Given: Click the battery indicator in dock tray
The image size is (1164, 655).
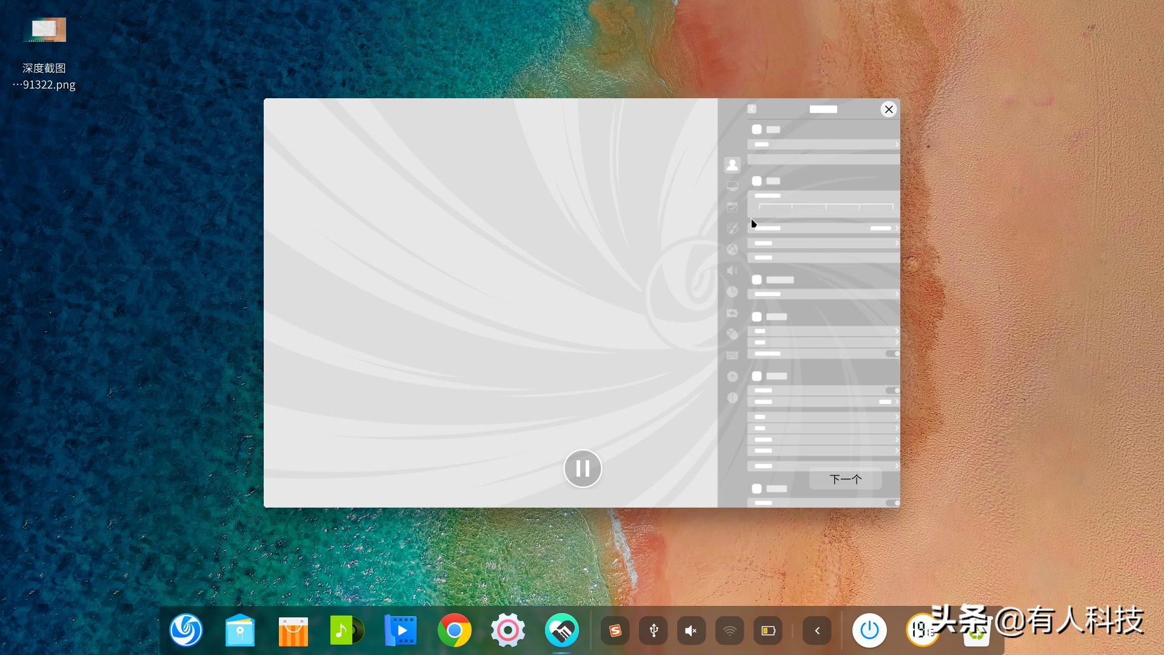Looking at the screenshot, I should coord(768,631).
